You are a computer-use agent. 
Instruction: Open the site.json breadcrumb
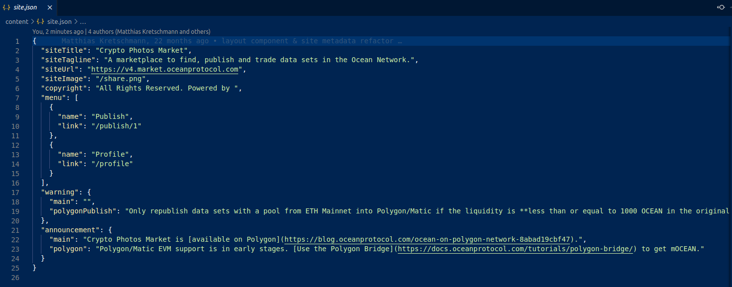tap(59, 22)
